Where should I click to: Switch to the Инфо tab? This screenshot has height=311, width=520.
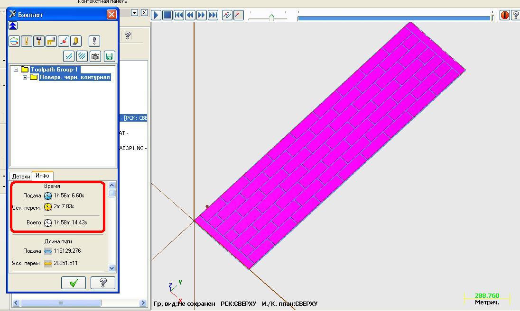42,176
